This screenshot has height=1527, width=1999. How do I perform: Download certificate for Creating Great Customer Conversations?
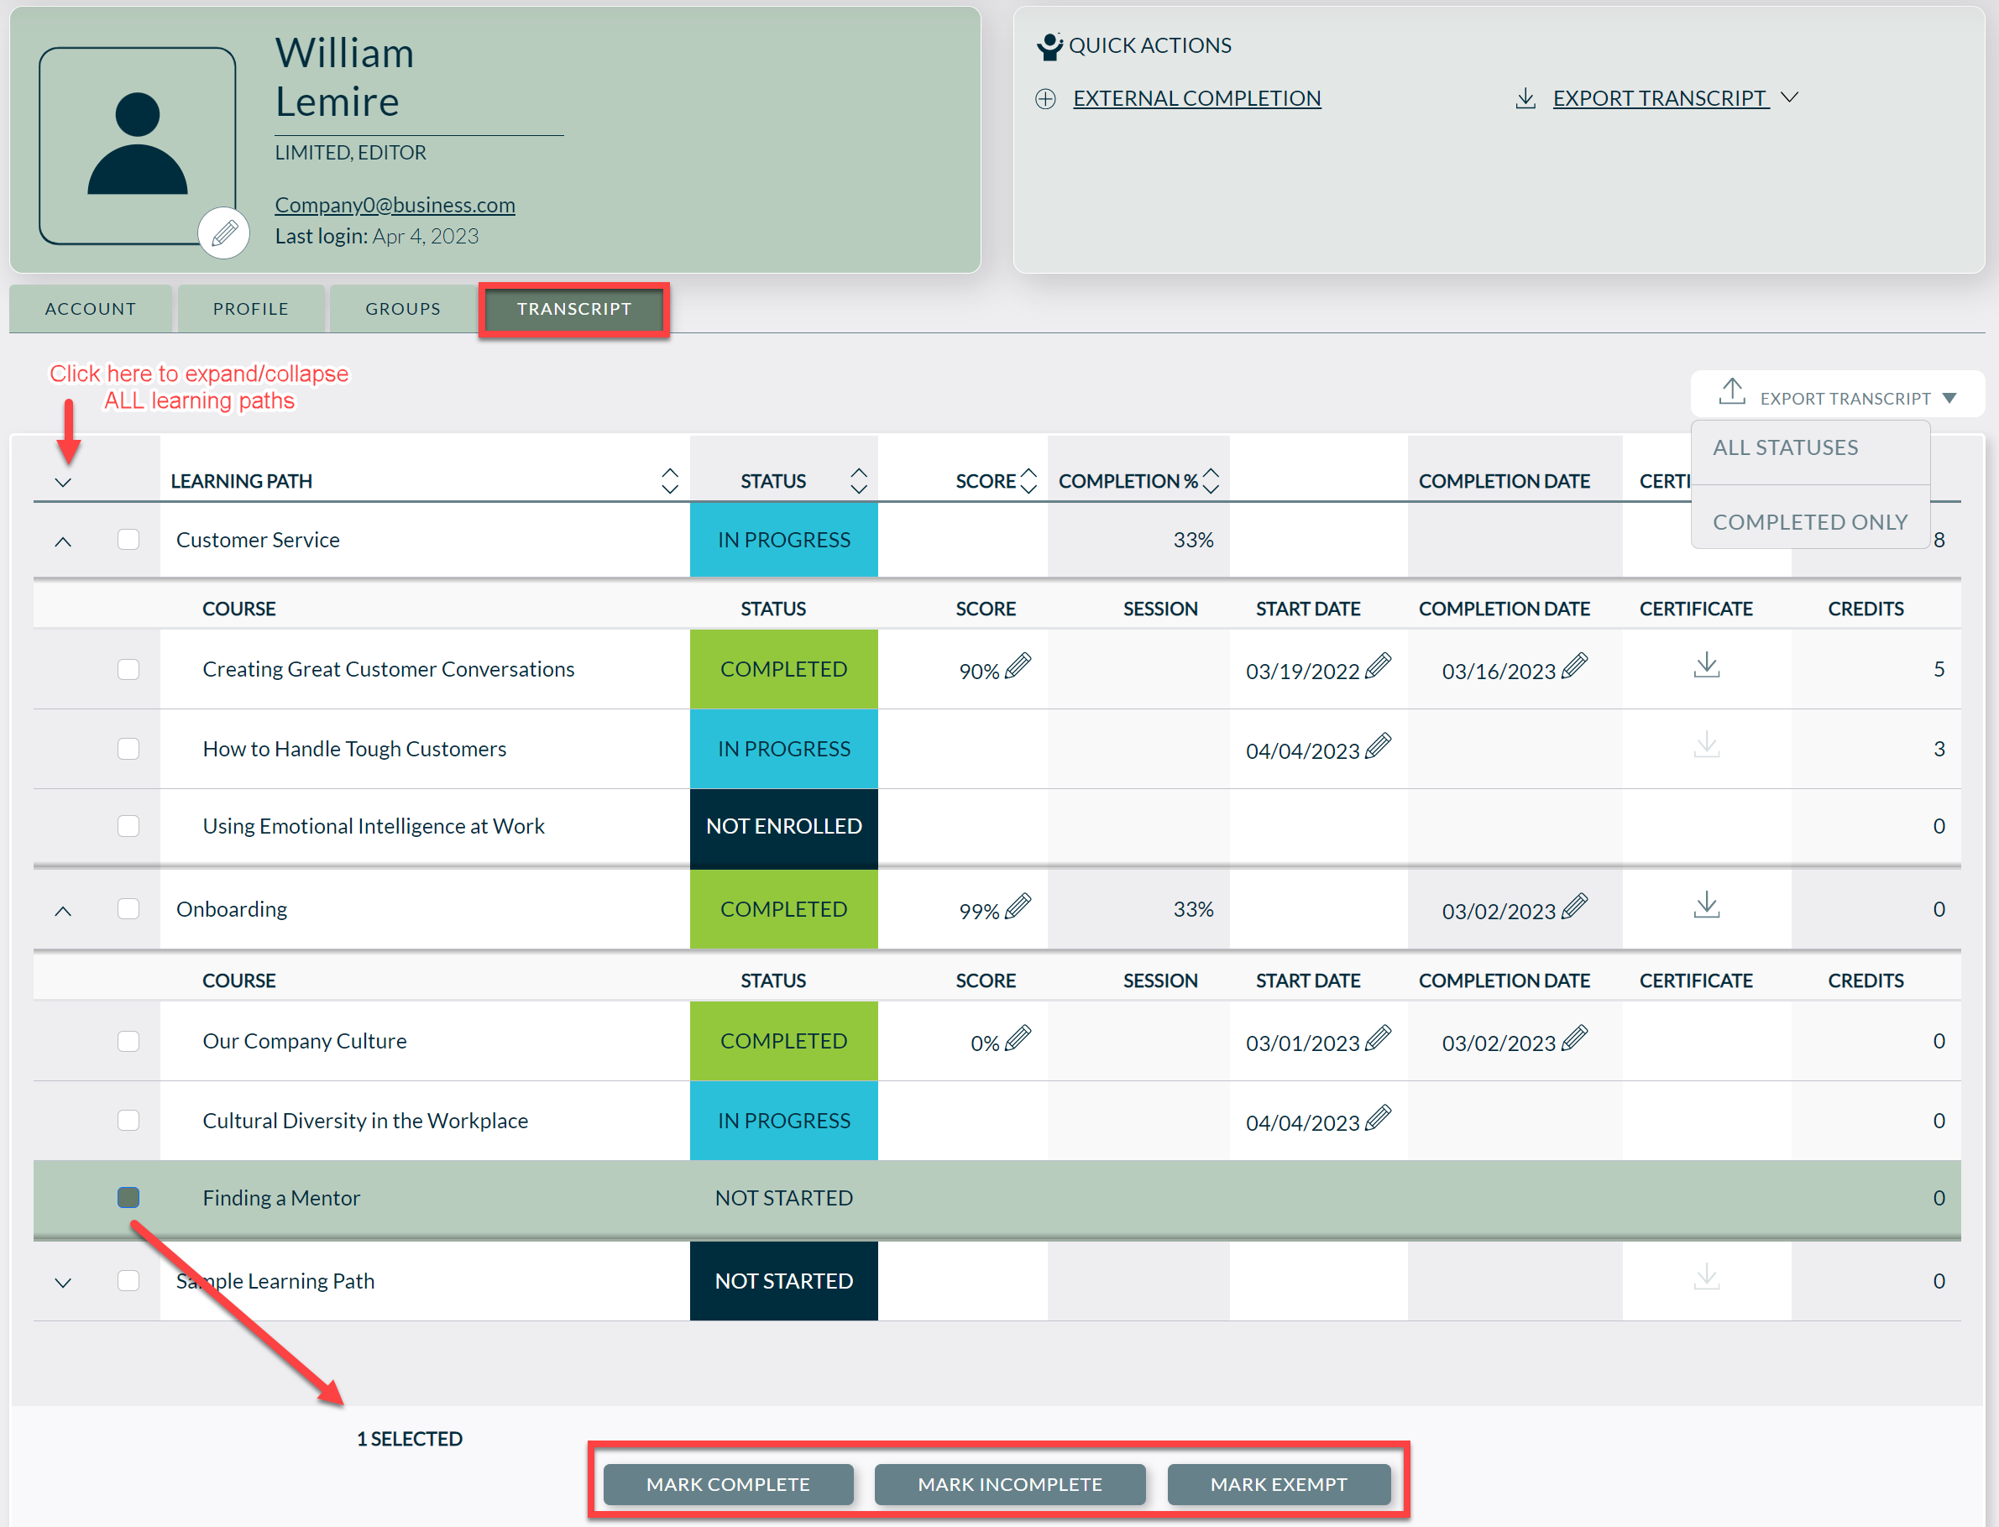pyautogui.click(x=1706, y=666)
